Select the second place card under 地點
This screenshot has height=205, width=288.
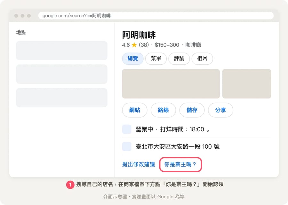click(x=62, y=74)
